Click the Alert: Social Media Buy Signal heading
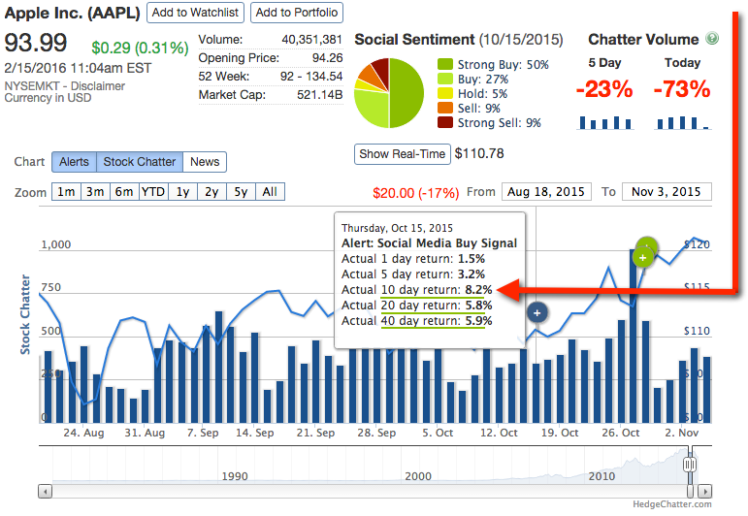Viewport: 748px width, 516px height. coord(429,243)
